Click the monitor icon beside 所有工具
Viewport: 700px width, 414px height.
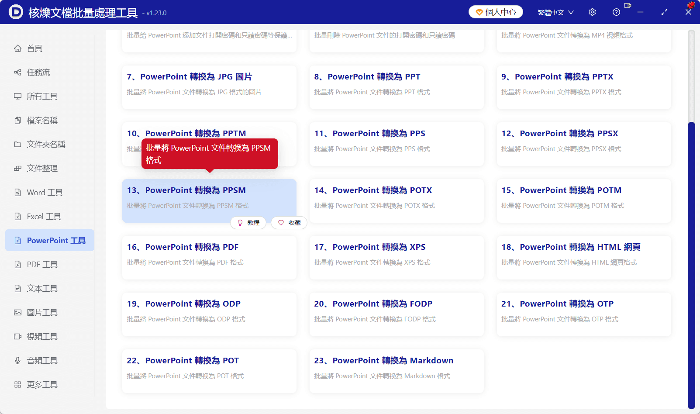pos(17,97)
